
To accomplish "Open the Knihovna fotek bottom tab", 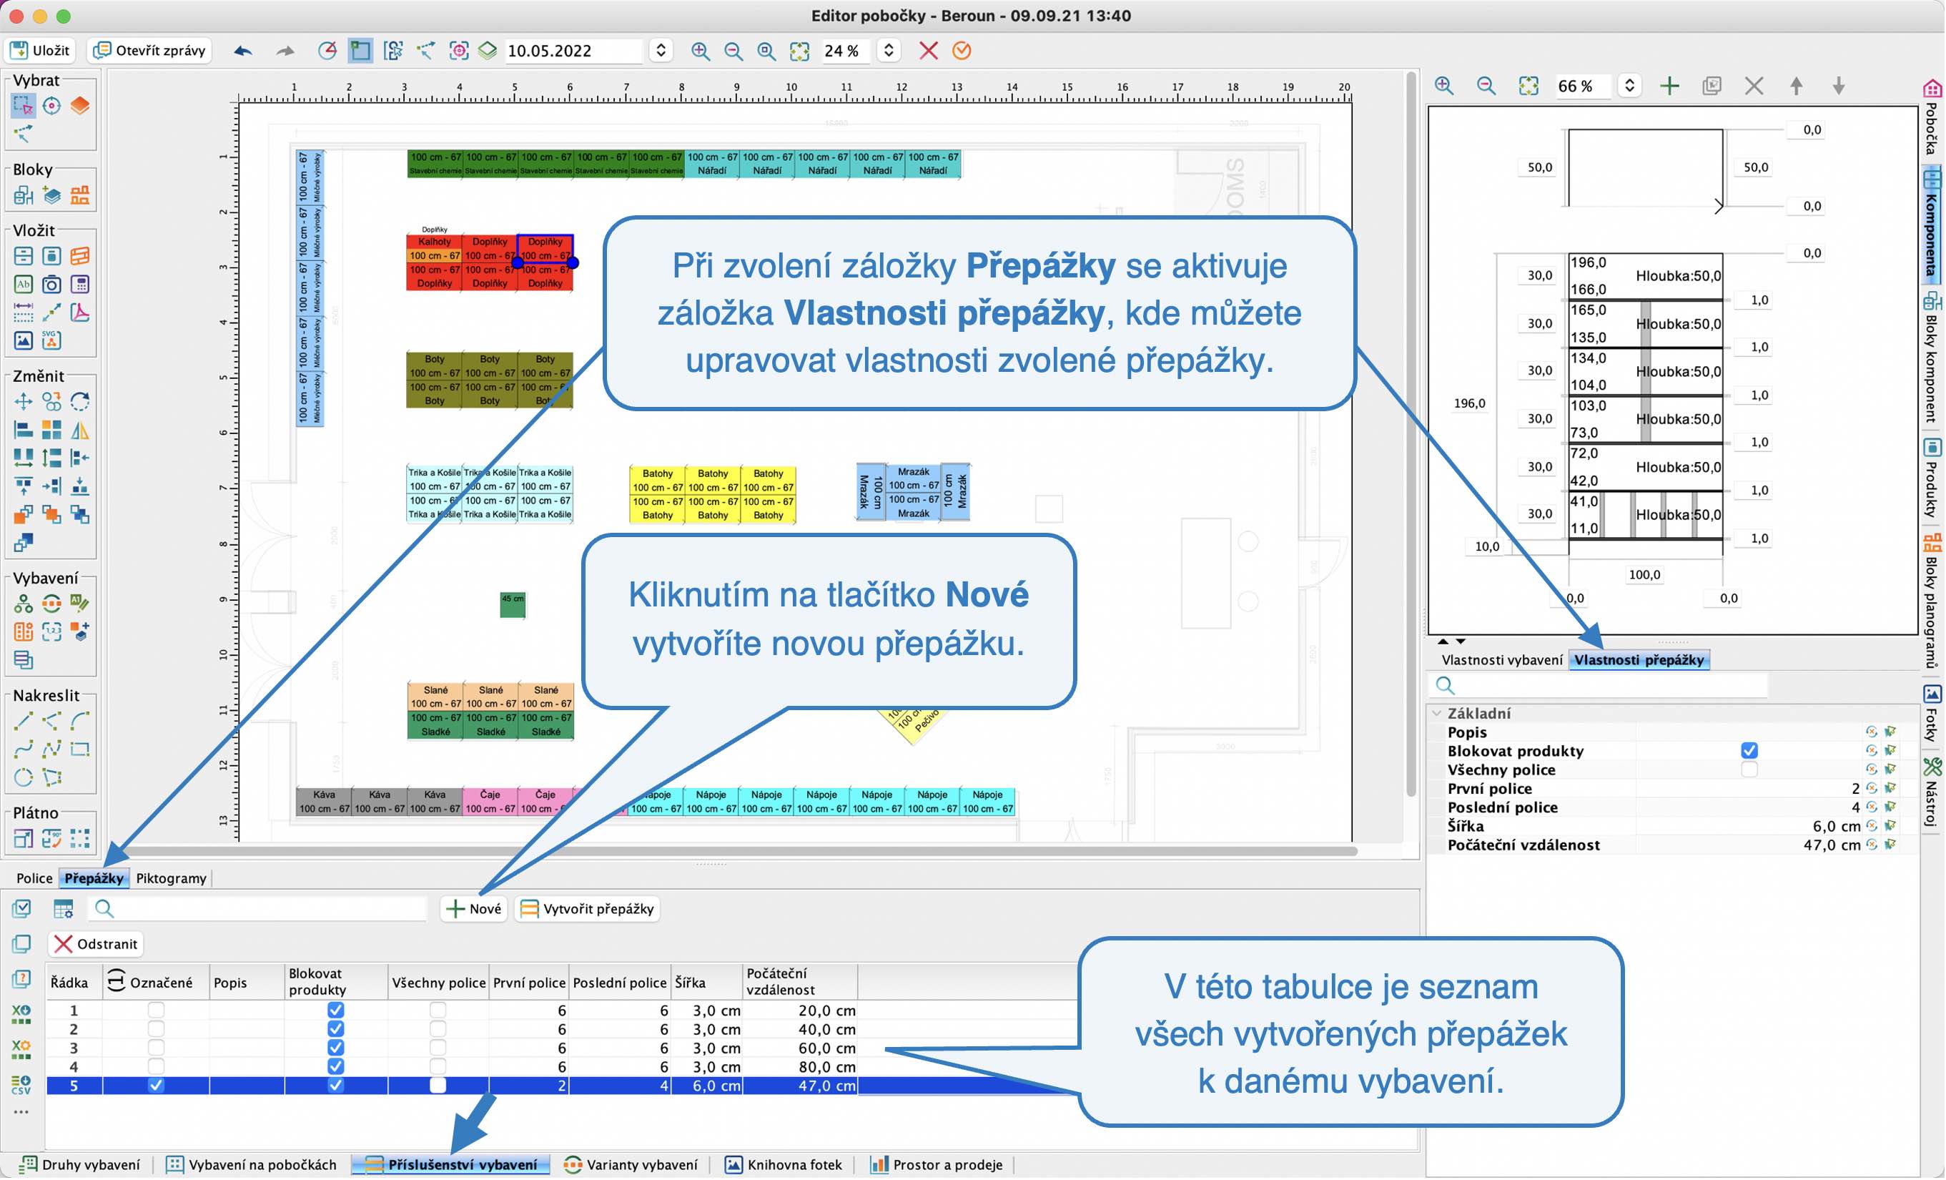I will (784, 1165).
